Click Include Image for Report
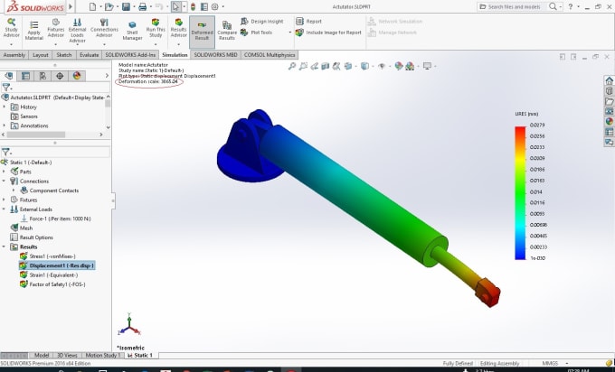This screenshot has height=372, width=615. click(x=328, y=33)
